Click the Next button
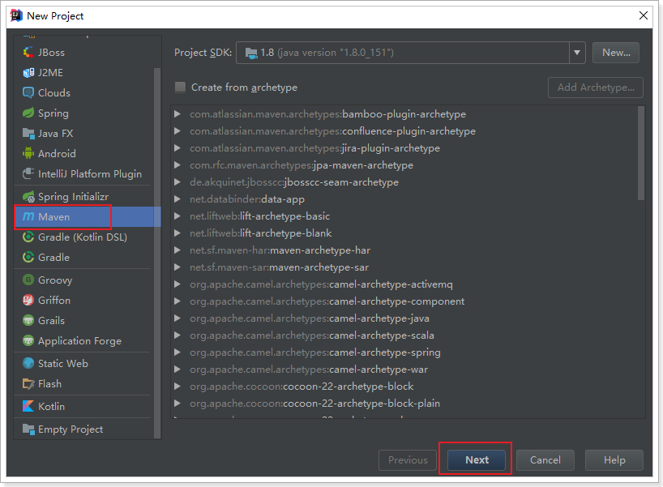 (x=477, y=460)
